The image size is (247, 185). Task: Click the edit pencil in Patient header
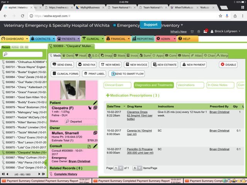pos(95,103)
